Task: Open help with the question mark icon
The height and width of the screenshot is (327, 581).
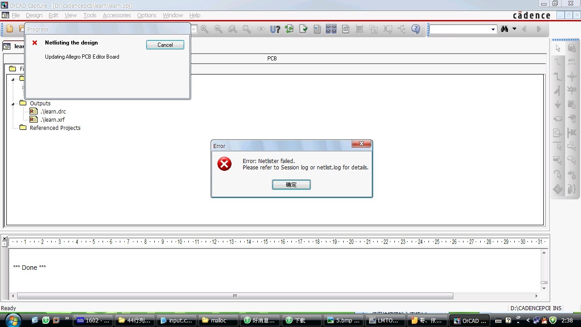Action: (x=416, y=29)
